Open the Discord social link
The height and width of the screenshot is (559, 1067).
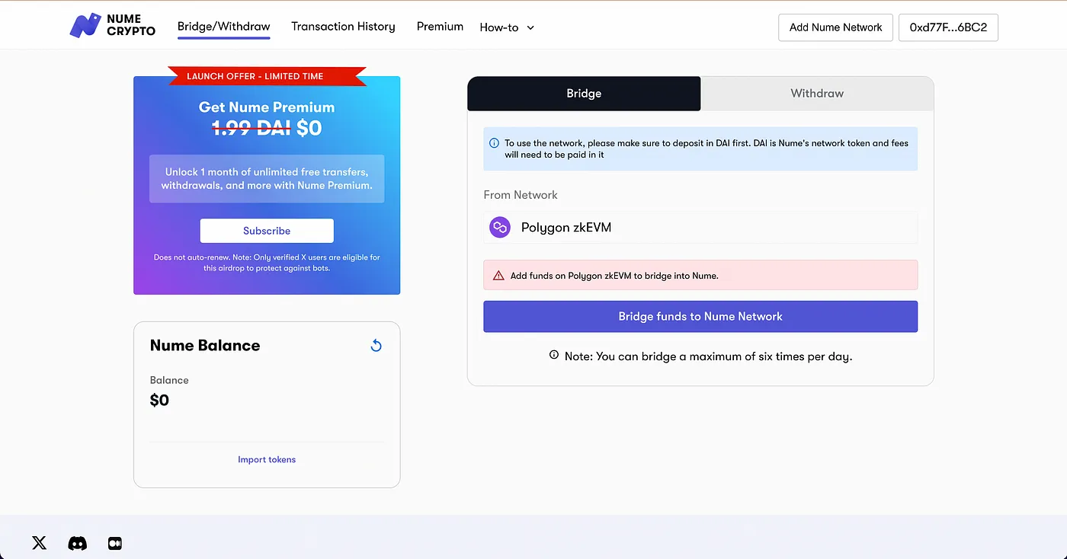(x=78, y=543)
